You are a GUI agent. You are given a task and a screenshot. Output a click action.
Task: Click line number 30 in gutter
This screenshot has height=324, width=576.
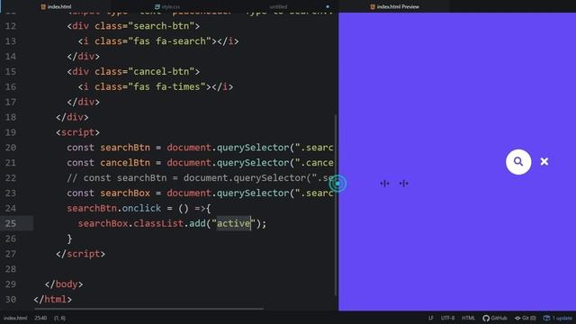pyautogui.click(x=11, y=300)
